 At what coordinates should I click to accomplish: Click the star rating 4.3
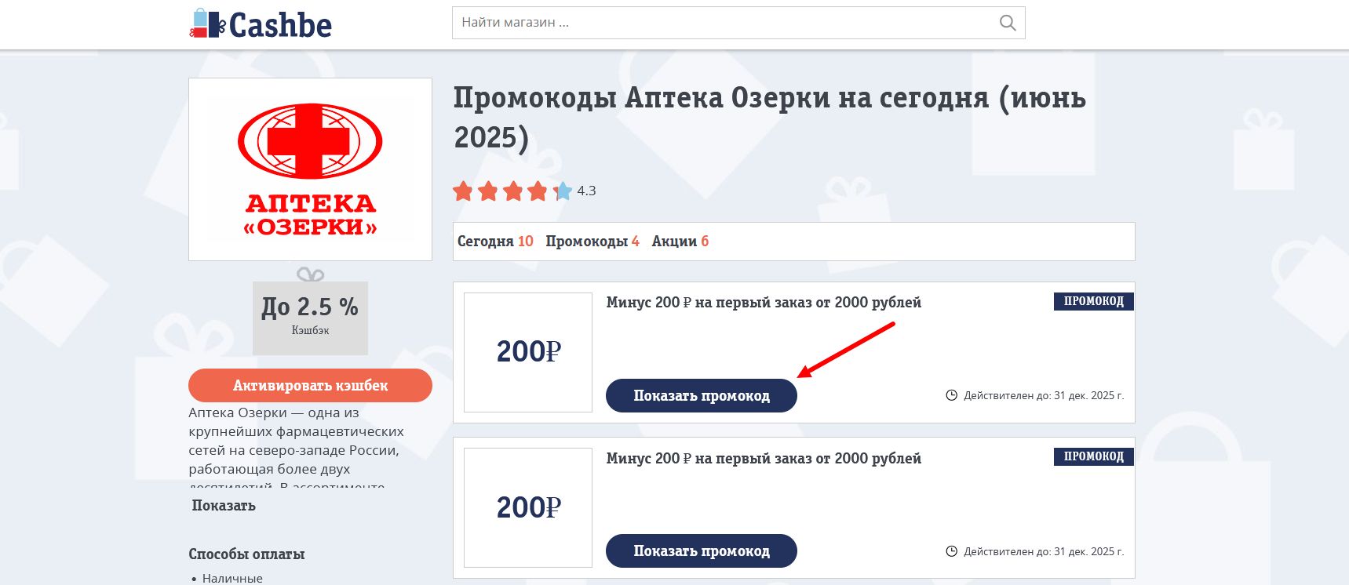[523, 191]
